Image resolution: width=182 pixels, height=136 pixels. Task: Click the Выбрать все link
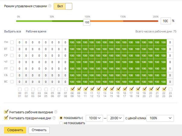pos(12,32)
